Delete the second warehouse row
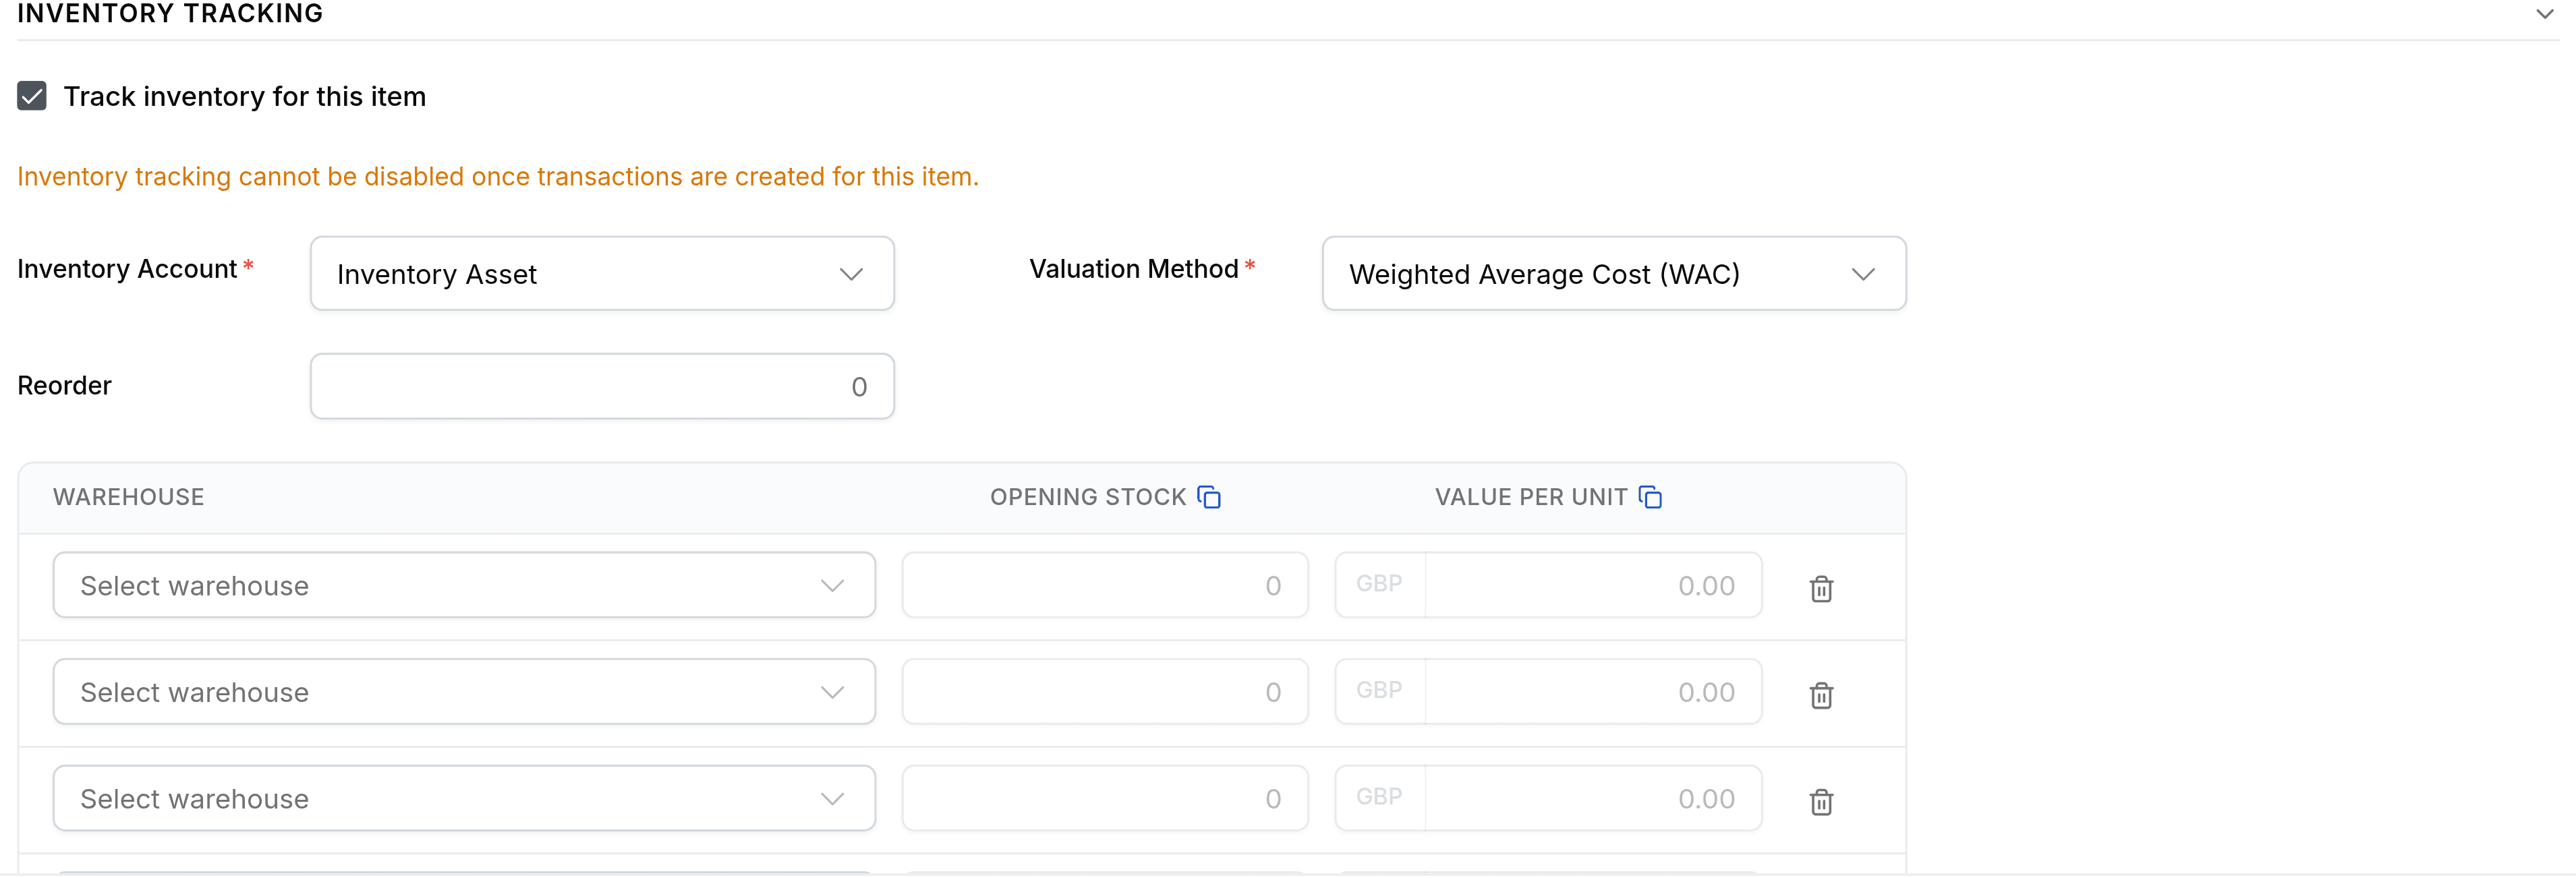This screenshot has width=2576, height=878. pos(1821,695)
